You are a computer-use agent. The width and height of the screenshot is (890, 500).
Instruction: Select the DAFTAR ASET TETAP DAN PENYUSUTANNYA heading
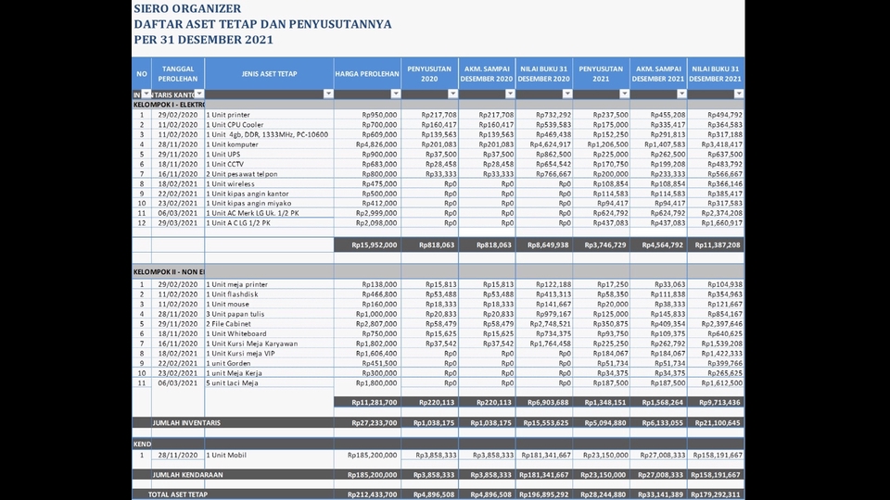pyautogui.click(x=262, y=24)
